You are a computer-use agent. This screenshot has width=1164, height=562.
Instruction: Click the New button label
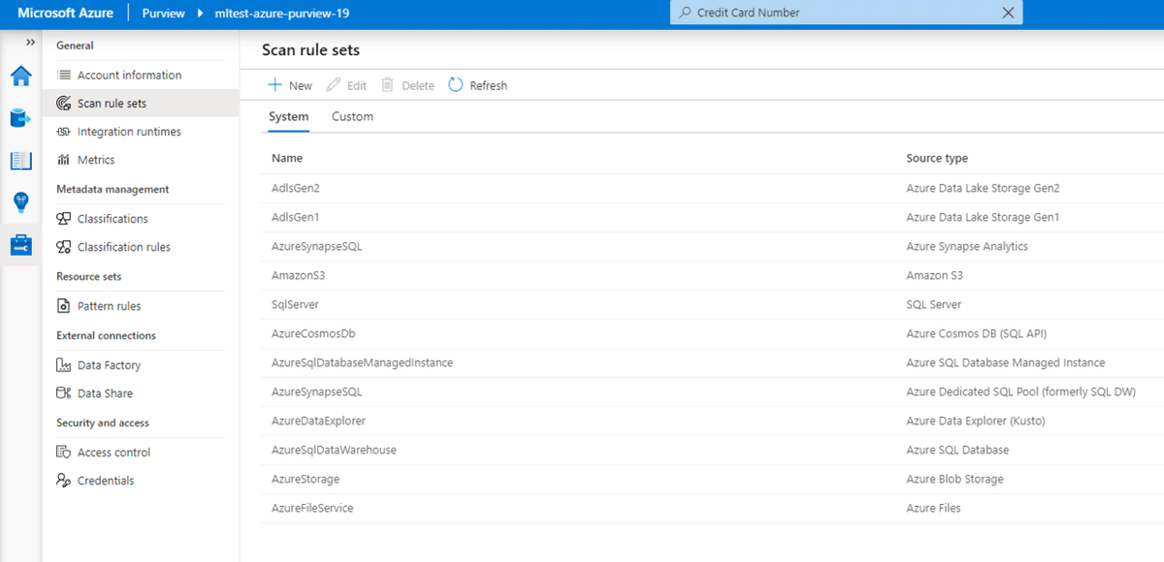(301, 85)
